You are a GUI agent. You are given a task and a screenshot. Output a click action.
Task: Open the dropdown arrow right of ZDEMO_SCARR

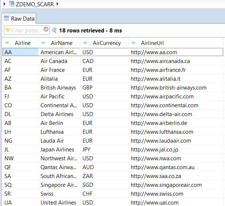pyautogui.click(x=57, y=4)
